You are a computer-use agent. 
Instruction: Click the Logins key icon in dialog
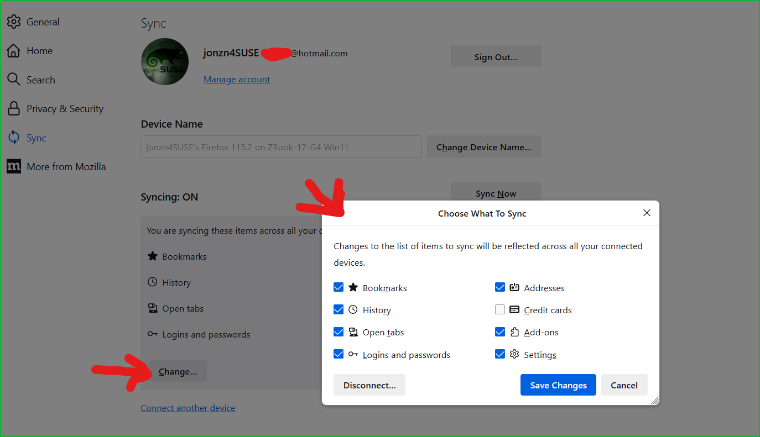[353, 354]
